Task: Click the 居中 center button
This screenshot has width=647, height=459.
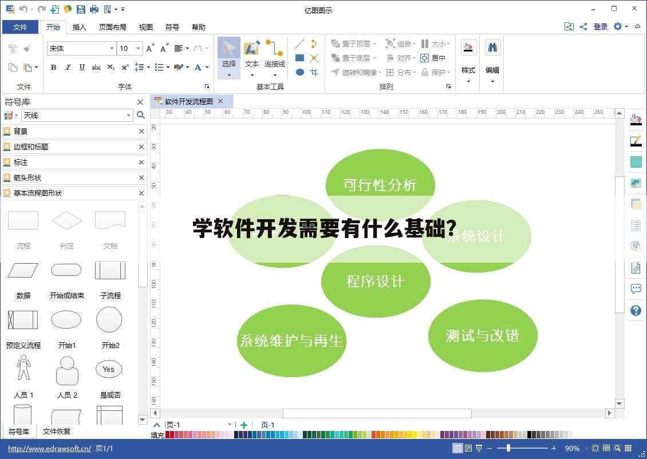Action: tap(433, 58)
